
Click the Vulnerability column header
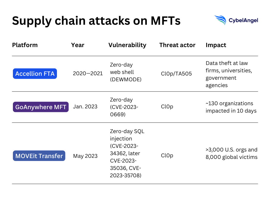(x=127, y=45)
